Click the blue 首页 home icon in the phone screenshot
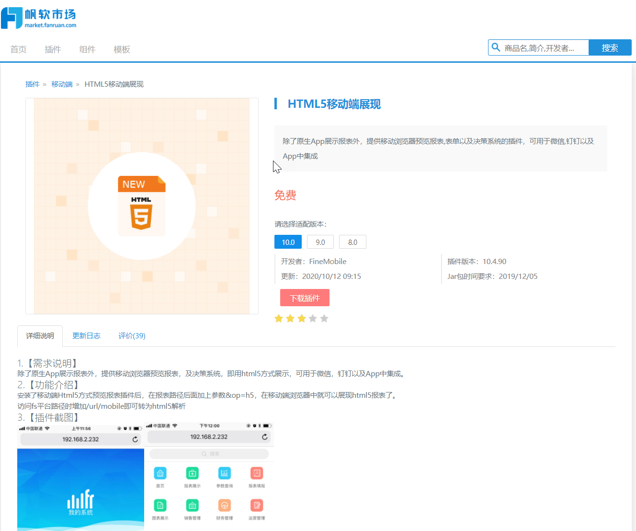Image resolution: width=636 pixels, height=531 pixels. (x=160, y=473)
